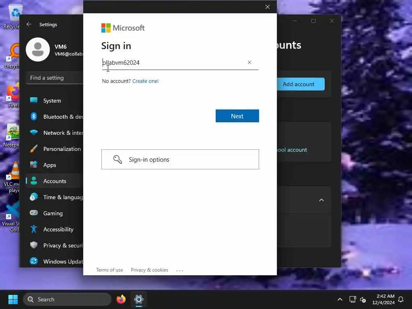Click the Next button in Sign in dialog

pyautogui.click(x=237, y=116)
